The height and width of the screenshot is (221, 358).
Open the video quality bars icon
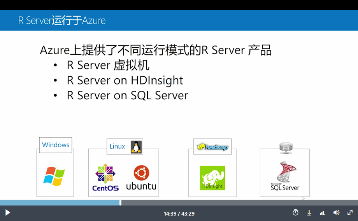click(x=322, y=213)
